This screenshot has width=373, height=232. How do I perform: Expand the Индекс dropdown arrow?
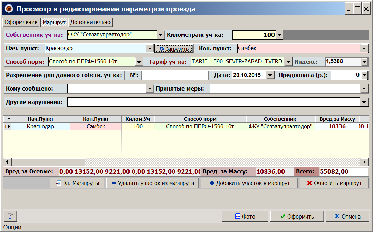pos(364,62)
